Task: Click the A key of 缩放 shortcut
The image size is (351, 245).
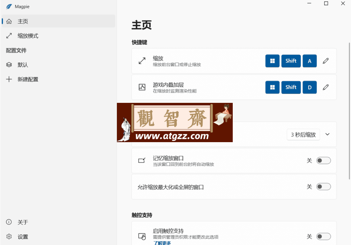Action: click(310, 61)
